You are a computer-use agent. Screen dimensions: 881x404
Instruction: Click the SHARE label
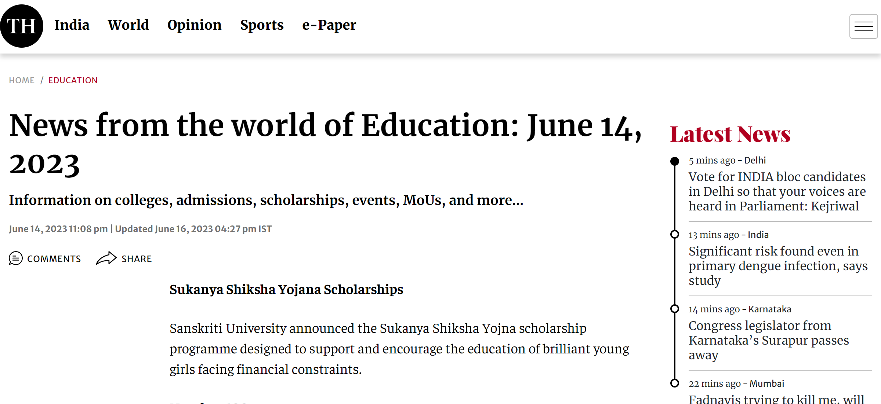pos(137,259)
